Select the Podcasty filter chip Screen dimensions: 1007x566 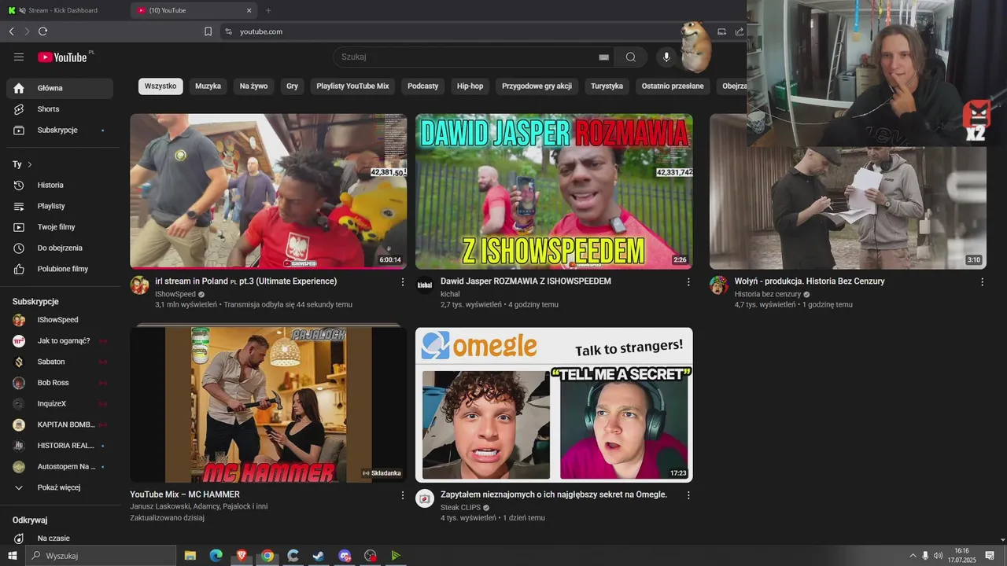click(423, 86)
